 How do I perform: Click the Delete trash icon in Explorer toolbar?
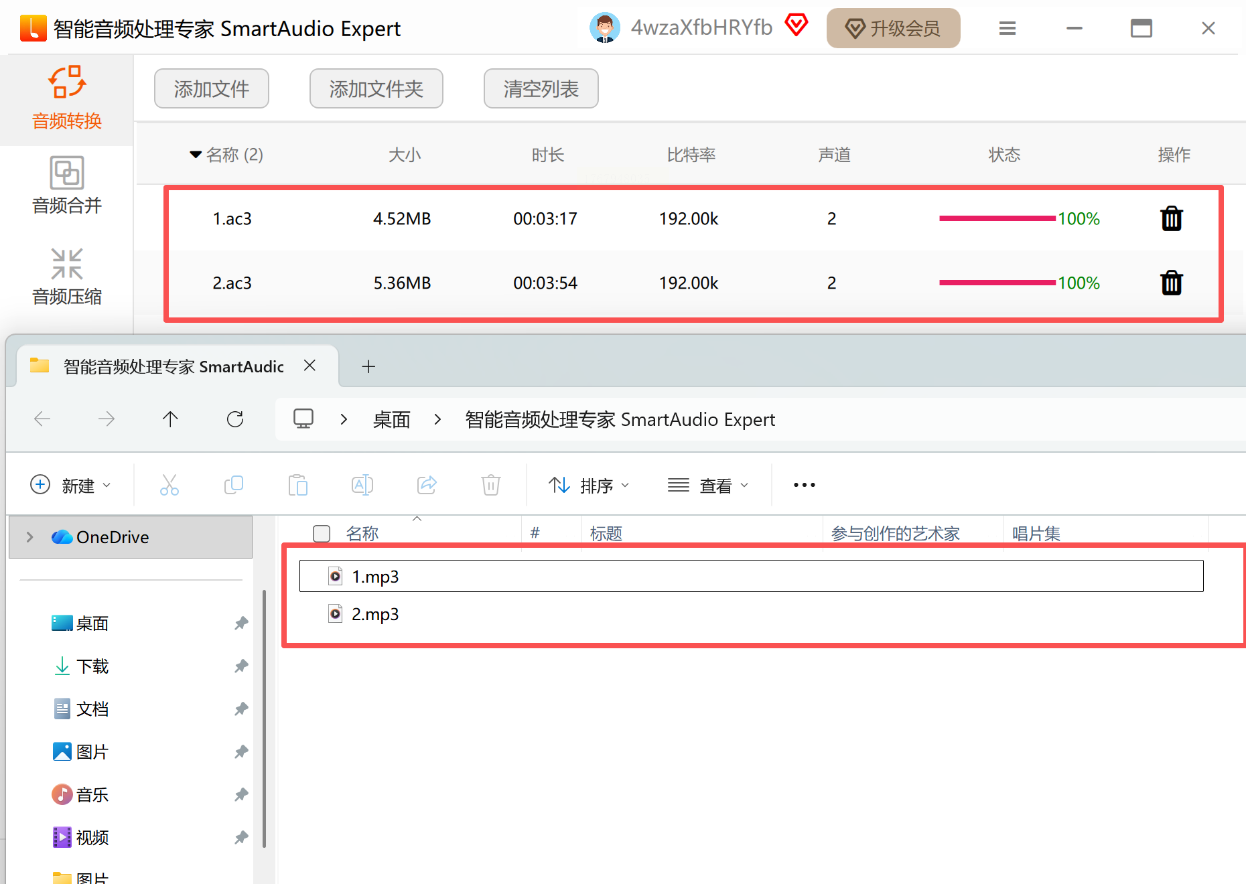coord(491,485)
